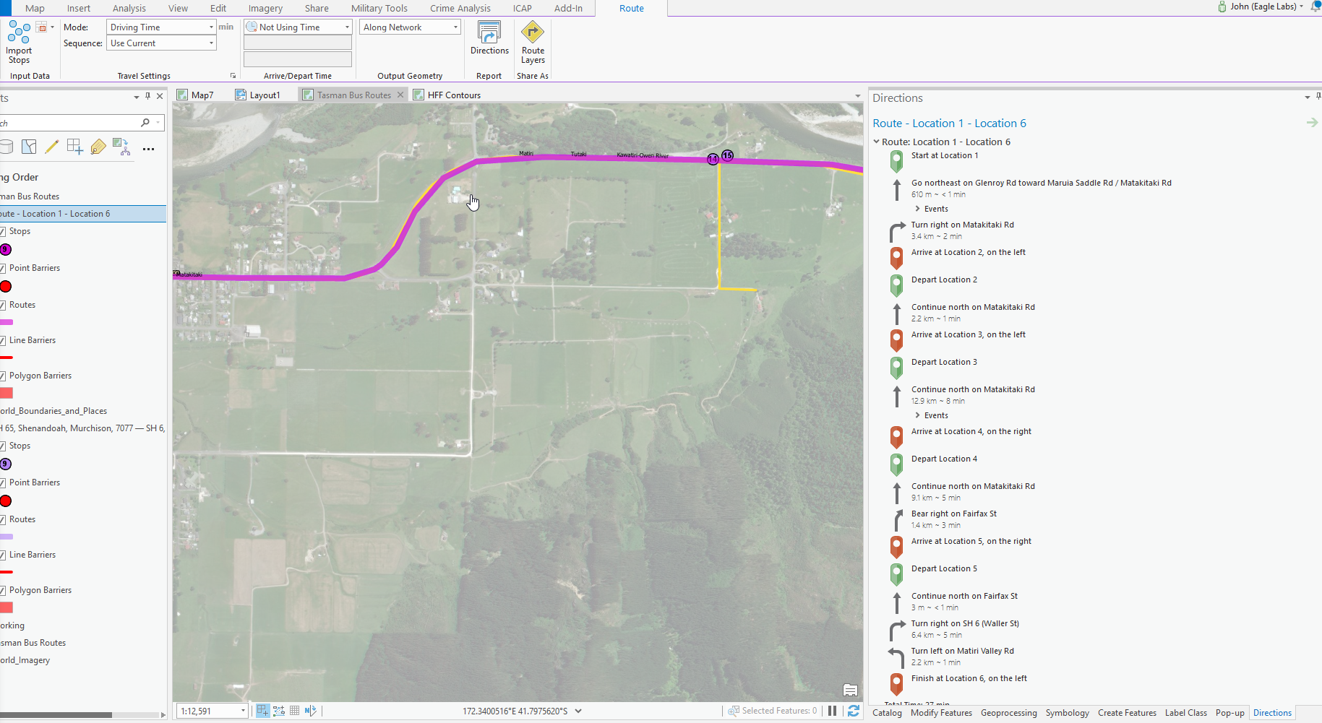Click the Import Stops icon

pyautogui.click(x=19, y=33)
